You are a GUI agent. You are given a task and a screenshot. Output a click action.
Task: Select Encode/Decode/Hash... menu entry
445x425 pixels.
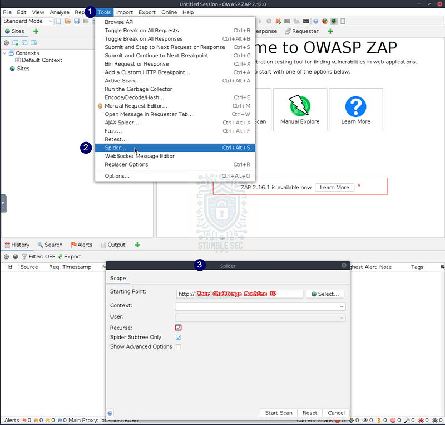(175, 97)
